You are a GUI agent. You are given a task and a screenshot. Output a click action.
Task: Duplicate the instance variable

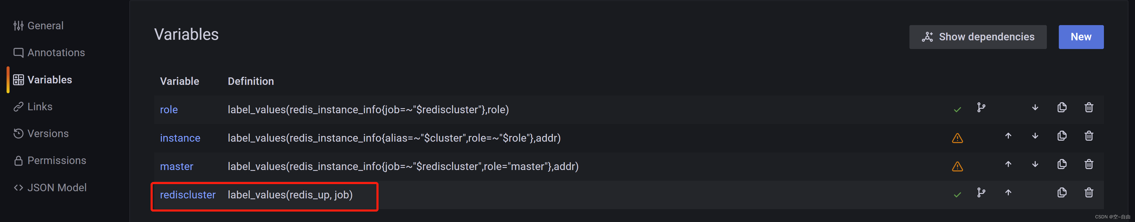tap(1062, 136)
